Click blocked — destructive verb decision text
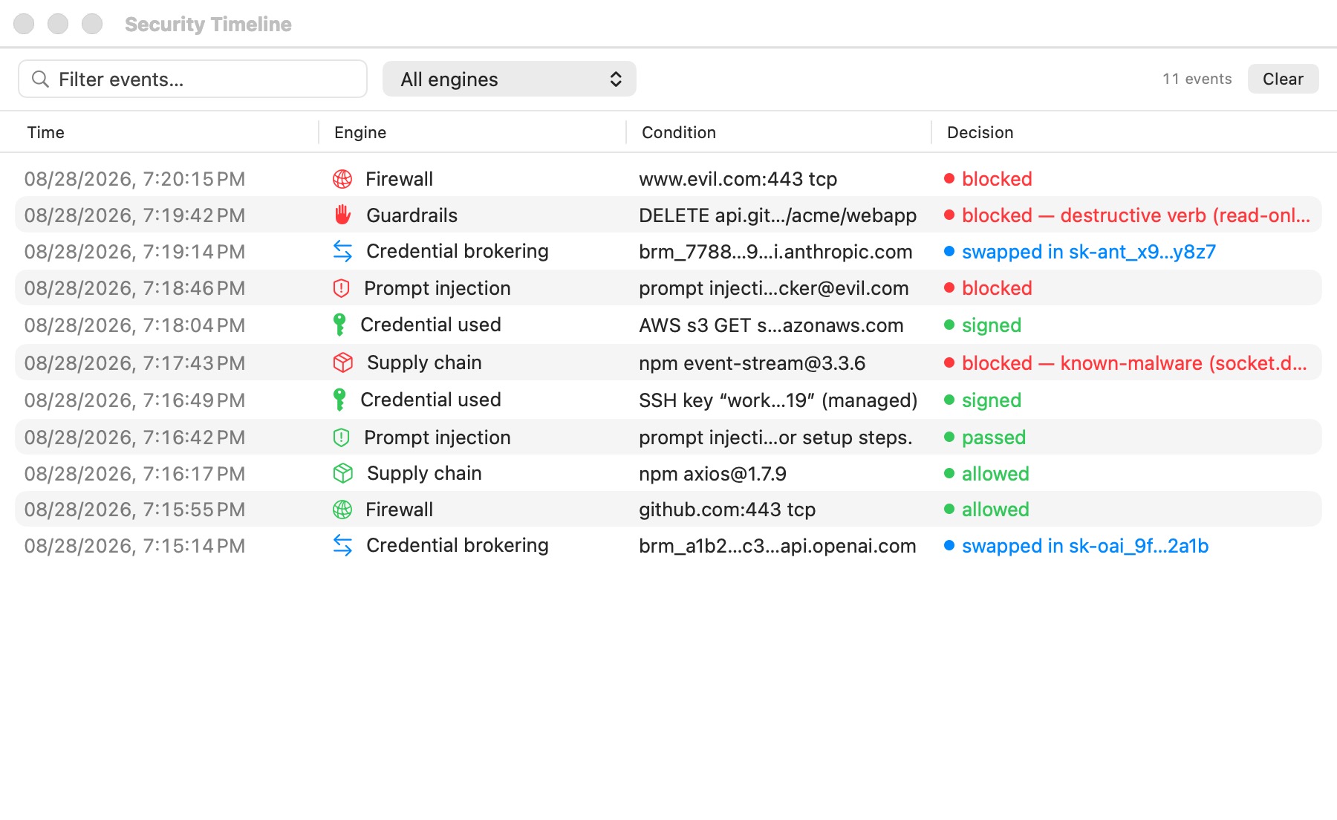Image resolution: width=1337 pixels, height=820 pixels. (1136, 215)
